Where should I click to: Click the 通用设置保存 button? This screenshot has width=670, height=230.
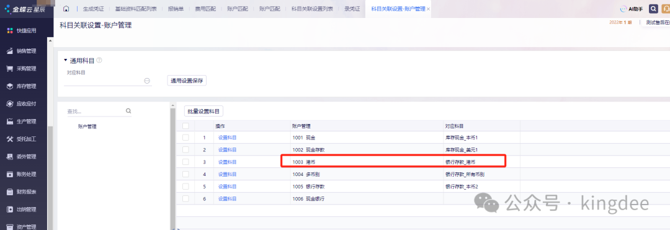(187, 80)
